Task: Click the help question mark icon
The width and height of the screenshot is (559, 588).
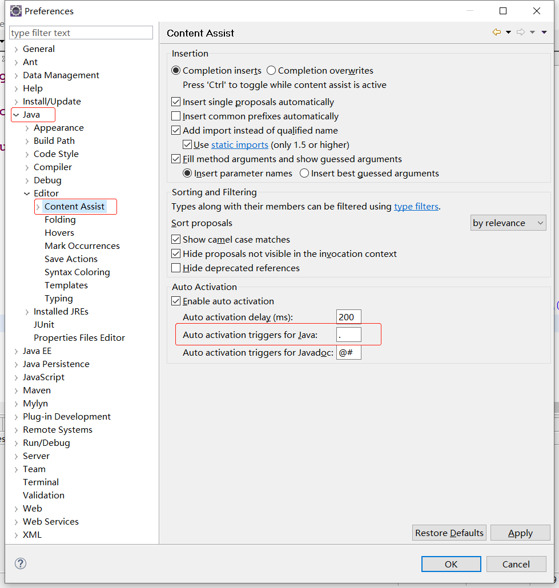Action: (x=21, y=563)
